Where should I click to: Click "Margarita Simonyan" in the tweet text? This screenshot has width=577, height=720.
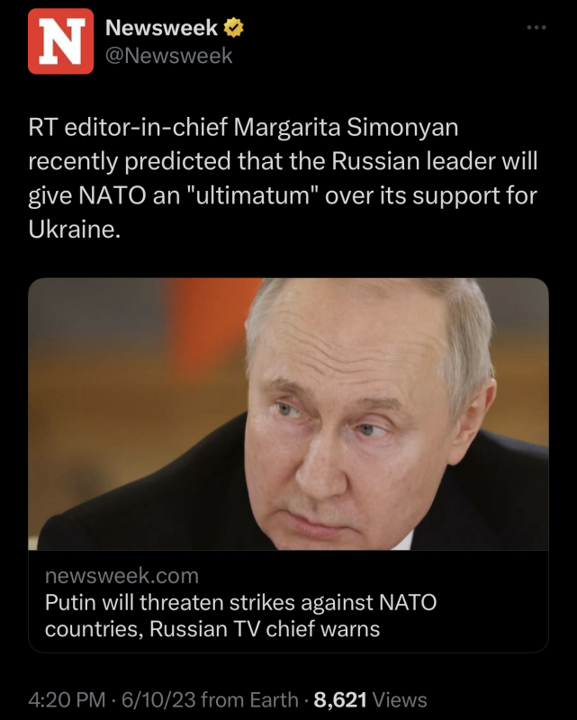coord(346,128)
